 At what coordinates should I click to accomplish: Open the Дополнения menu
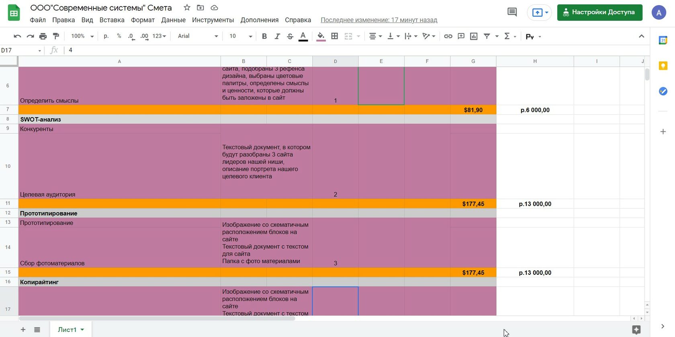coord(260,20)
